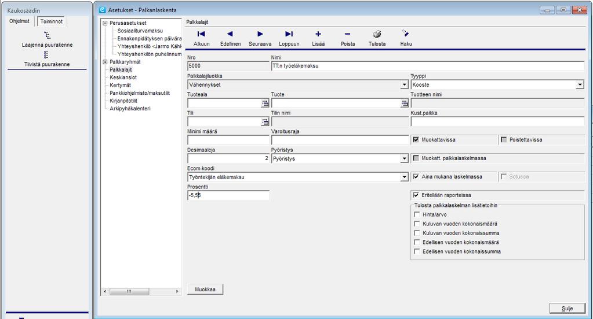Go to first record with Alkuun
The height and width of the screenshot is (319, 593).
tap(201, 39)
